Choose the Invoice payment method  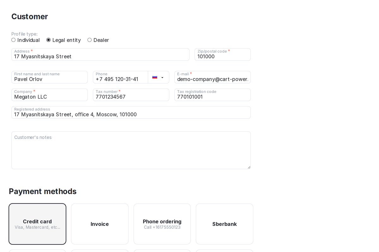coord(100,224)
